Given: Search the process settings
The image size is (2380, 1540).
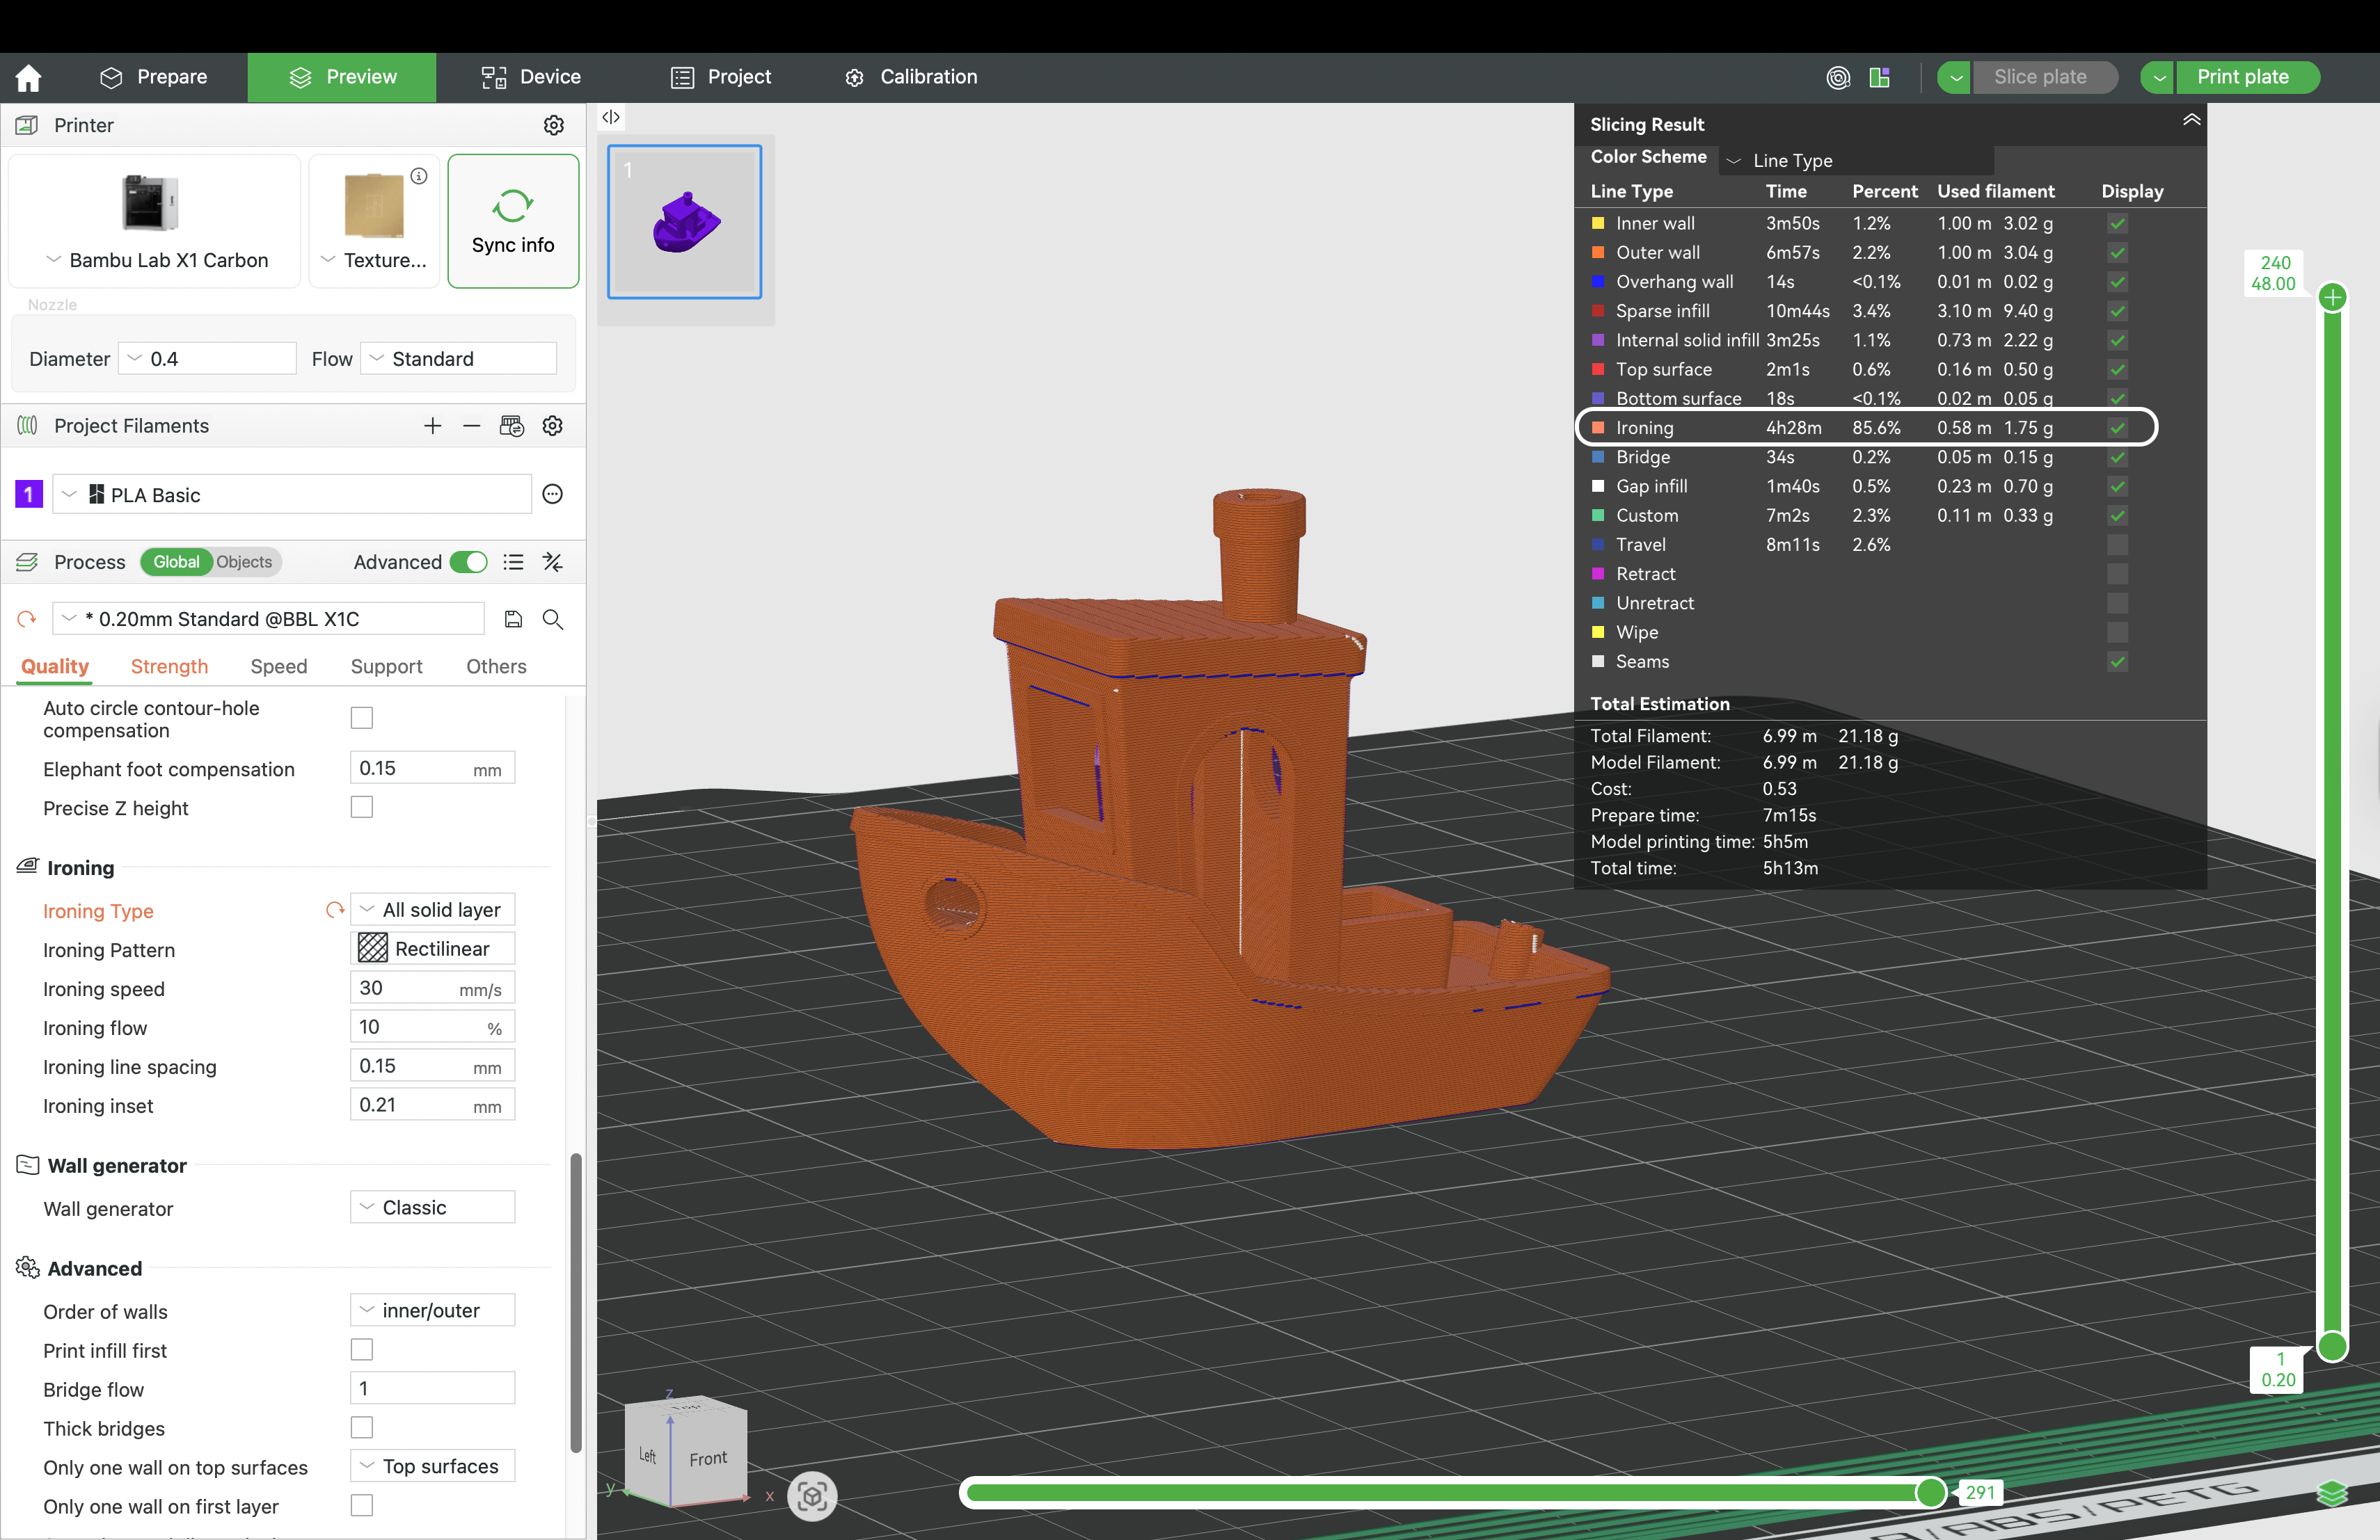Looking at the screenshot, I should 553,618.
